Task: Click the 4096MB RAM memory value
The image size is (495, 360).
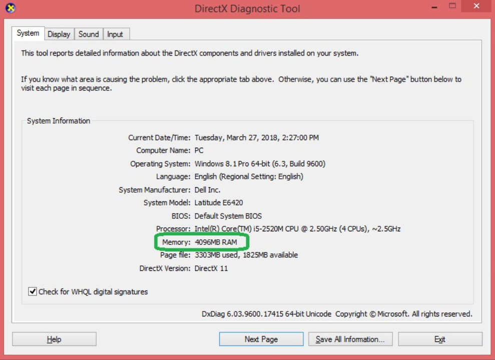Action: 216,242
